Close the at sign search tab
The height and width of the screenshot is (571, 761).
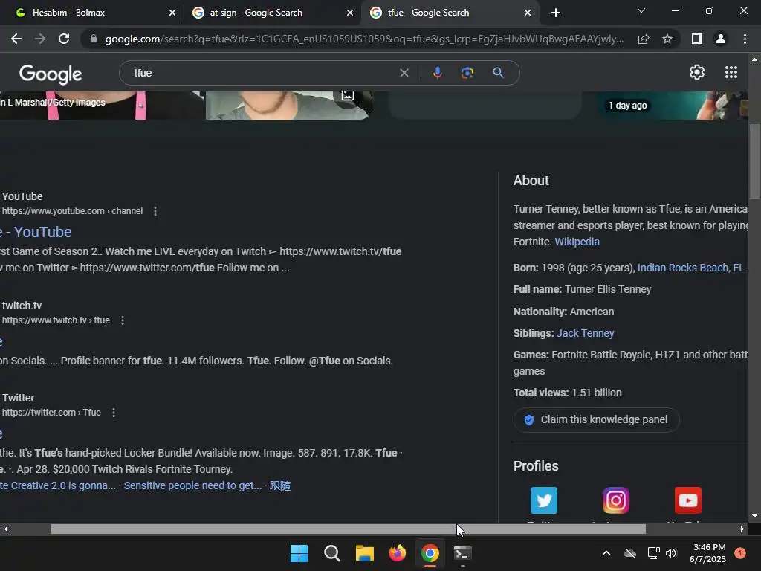point(350,13)
